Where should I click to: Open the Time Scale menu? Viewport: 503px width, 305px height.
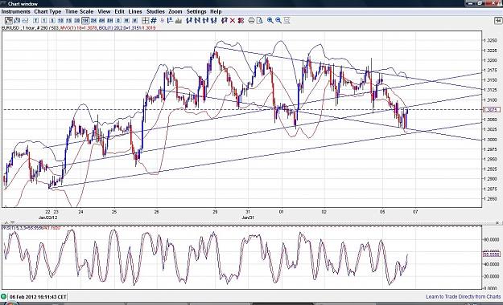(79, 11)
